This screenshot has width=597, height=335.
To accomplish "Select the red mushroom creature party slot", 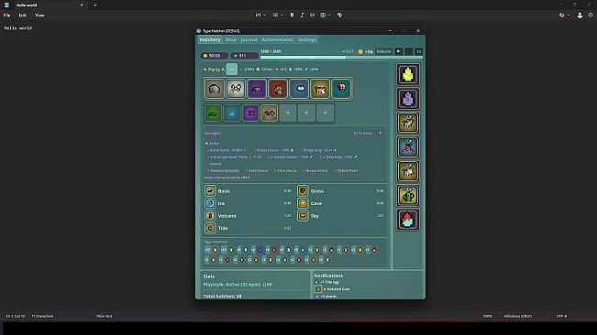I will point(278,89).
